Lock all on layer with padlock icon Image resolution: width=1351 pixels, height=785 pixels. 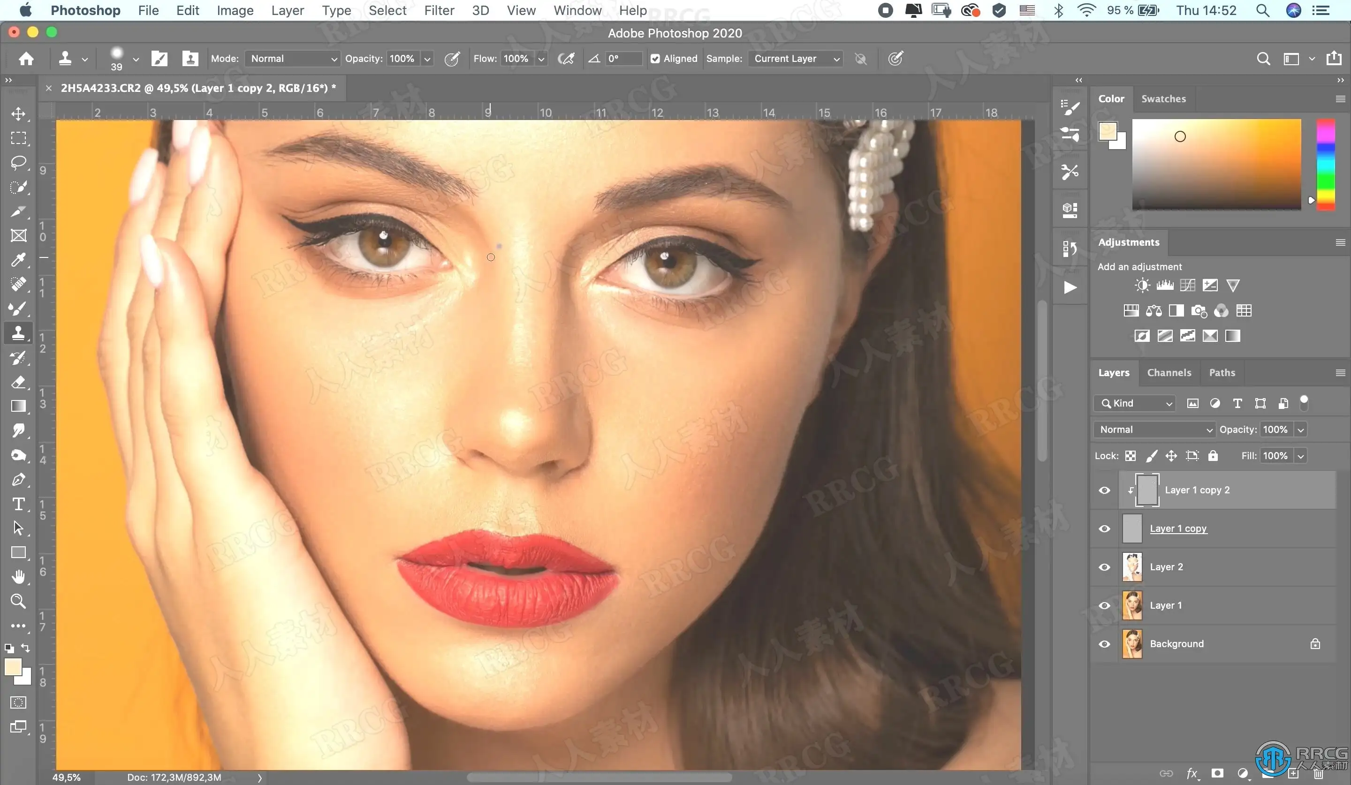click(1213, 456)
